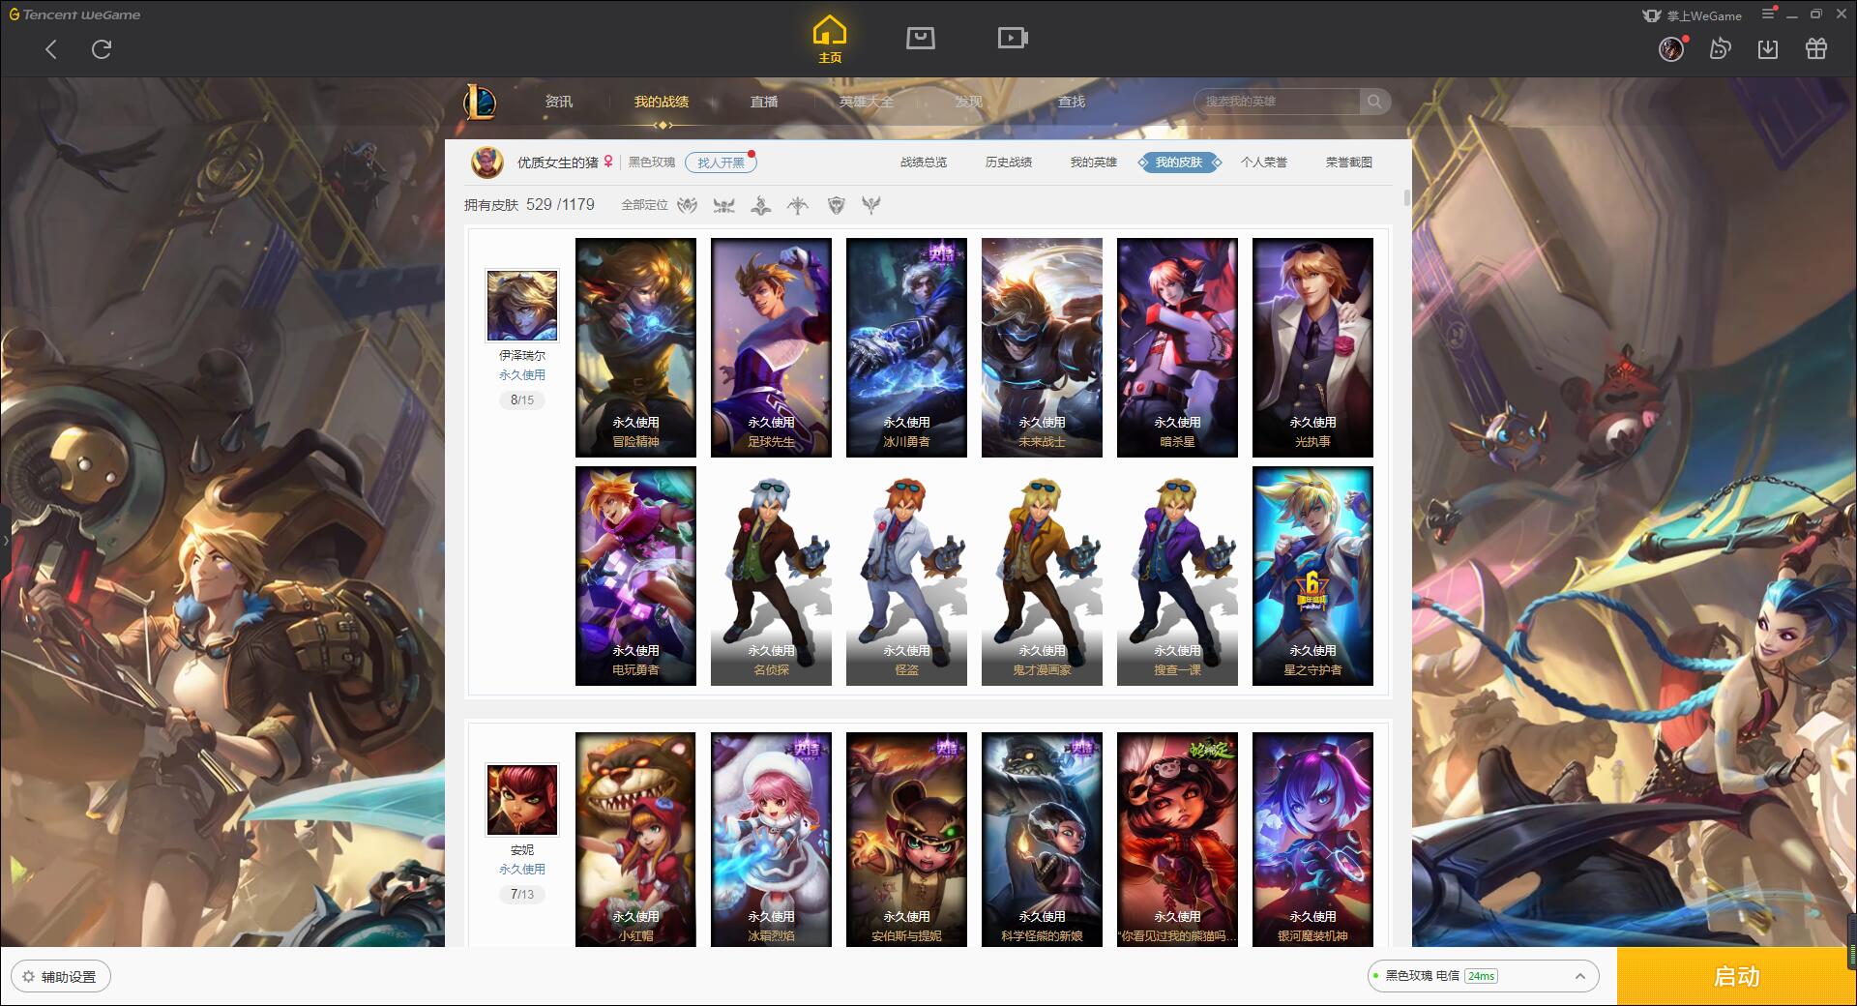Click the 找人开黑 button

721,163
